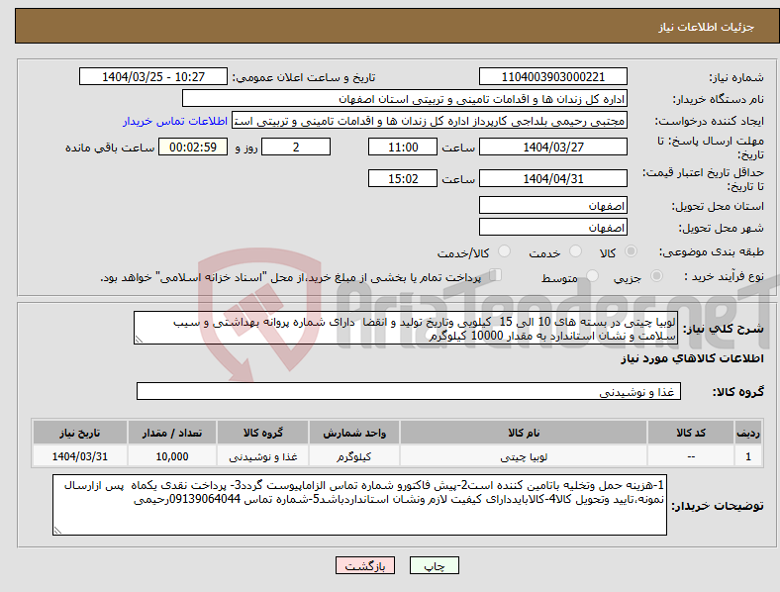Click the row number 1 cell
Image resolution: width=780 pixels, height=592 pixels.
tap(748, 456)
